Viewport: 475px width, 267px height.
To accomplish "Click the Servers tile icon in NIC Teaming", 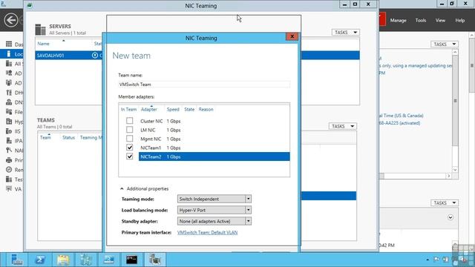I will click(40, 30).
